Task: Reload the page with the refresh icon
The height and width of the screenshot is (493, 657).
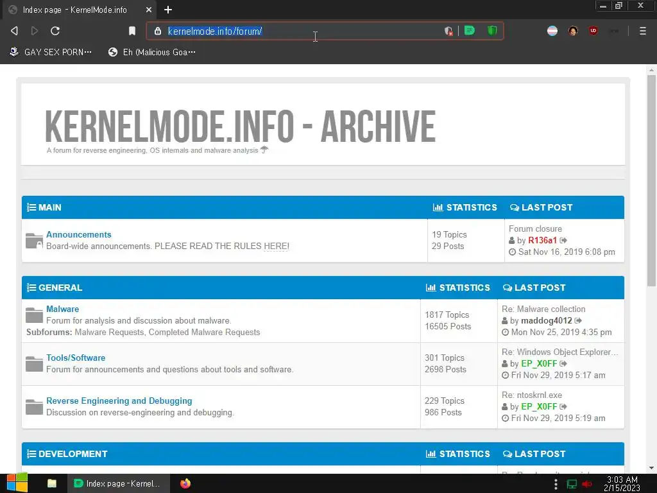Action: click(55, 31)
